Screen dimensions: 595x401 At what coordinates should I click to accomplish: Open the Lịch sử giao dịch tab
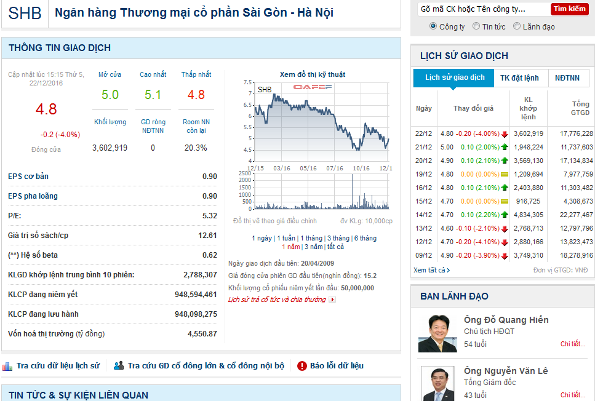[453, 77]
